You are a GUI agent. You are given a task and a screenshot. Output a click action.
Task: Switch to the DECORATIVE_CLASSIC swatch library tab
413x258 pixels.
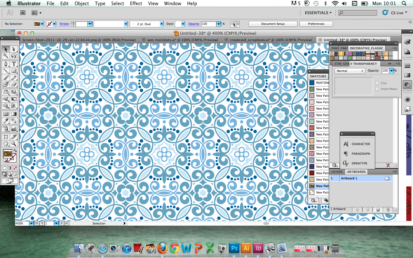click(x=367, y=48)
